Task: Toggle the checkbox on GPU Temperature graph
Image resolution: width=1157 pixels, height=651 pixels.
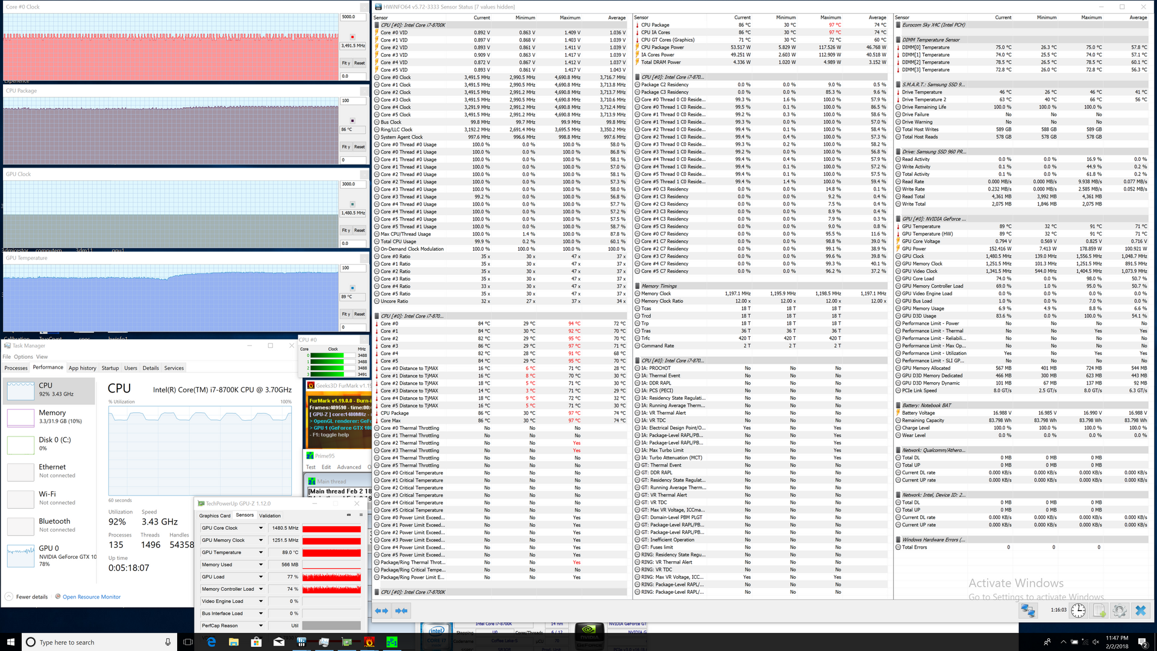Action: tap(353, 288)
